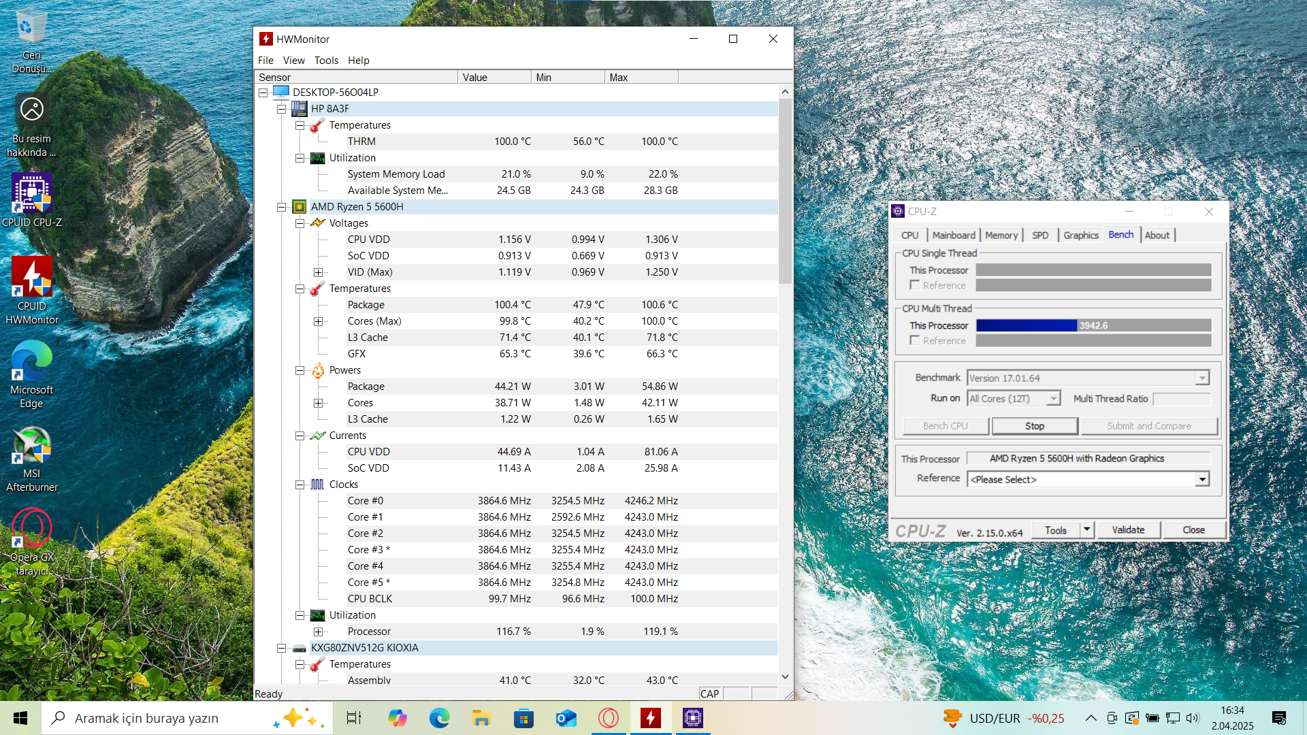Click the KIOXIA drive icon in tree
This screenshot has height=735, width=1307.
click(x=299, y=648)
